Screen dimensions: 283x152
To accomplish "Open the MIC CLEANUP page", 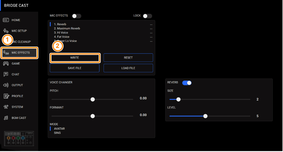I will (22, 42).
